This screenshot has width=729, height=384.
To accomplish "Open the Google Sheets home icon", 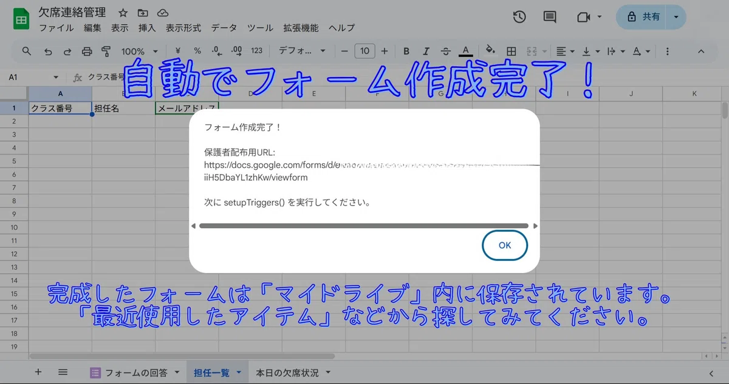I will coord(21,19).
